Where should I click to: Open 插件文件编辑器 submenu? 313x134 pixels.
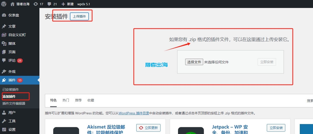[14, 103]
